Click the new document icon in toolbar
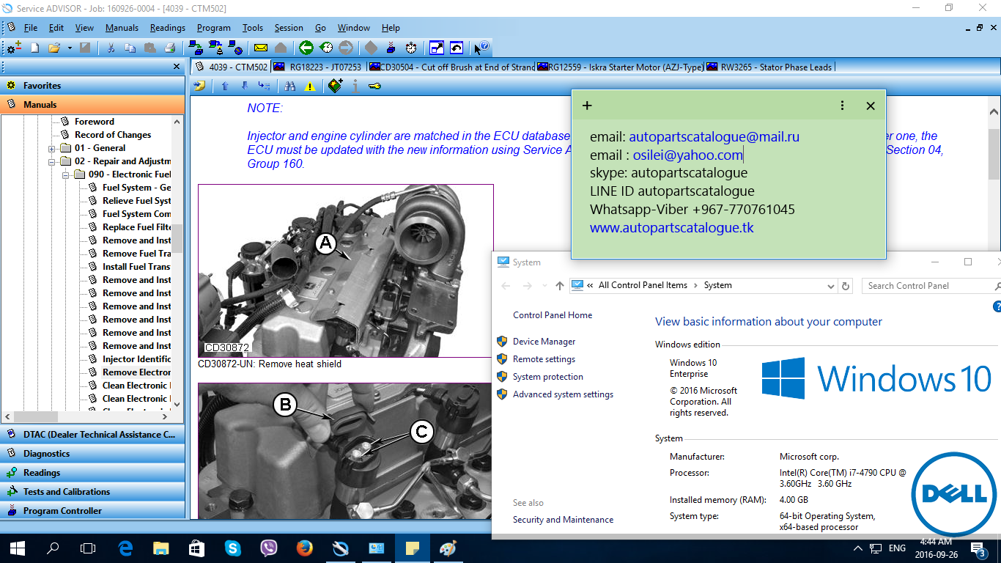Image resolution: width=1001 pixels, height=563 pixels. [34, 48]
